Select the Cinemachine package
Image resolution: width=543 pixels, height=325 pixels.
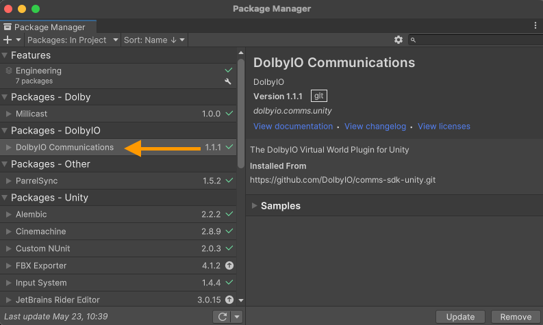(x=118, y=231)
